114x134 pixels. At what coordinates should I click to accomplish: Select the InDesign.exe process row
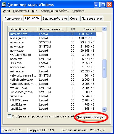tap(52, 38)
